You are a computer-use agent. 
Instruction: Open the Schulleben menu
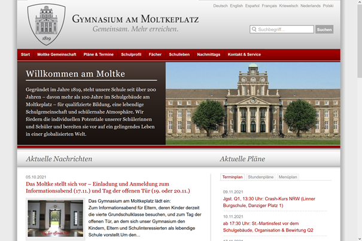point(179,54)
